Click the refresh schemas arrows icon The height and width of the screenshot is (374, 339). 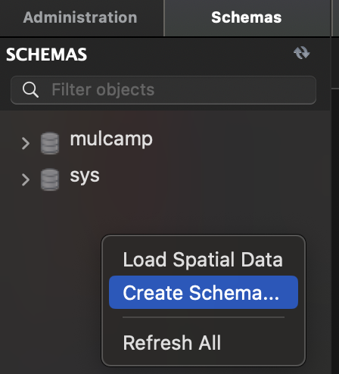coord(302,53)
